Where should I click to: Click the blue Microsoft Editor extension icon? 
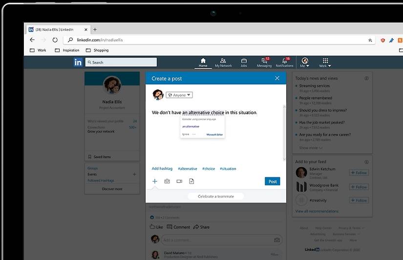pyautogui.click(x=391, y=40)
